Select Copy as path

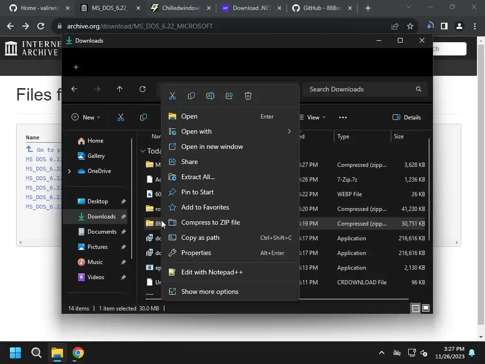tap(230, 238)
